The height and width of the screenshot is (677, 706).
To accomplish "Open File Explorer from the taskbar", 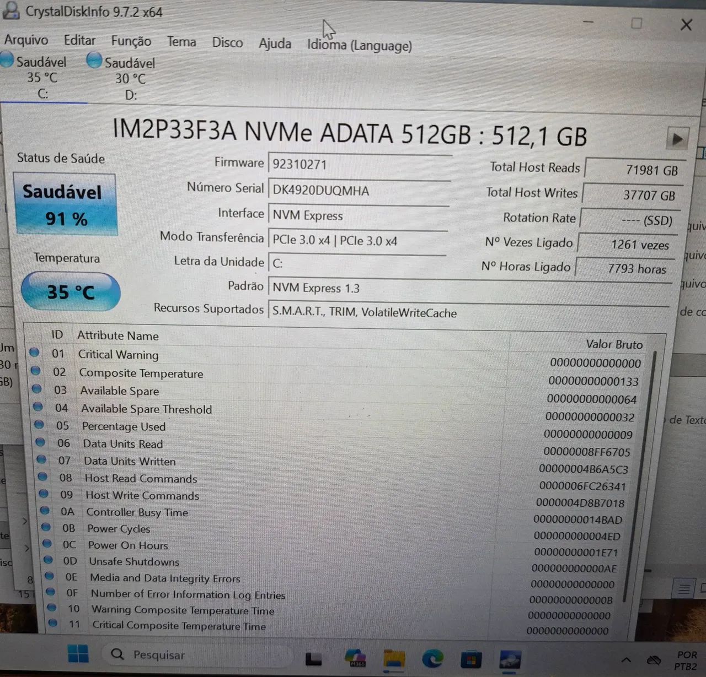I will 394,658.
